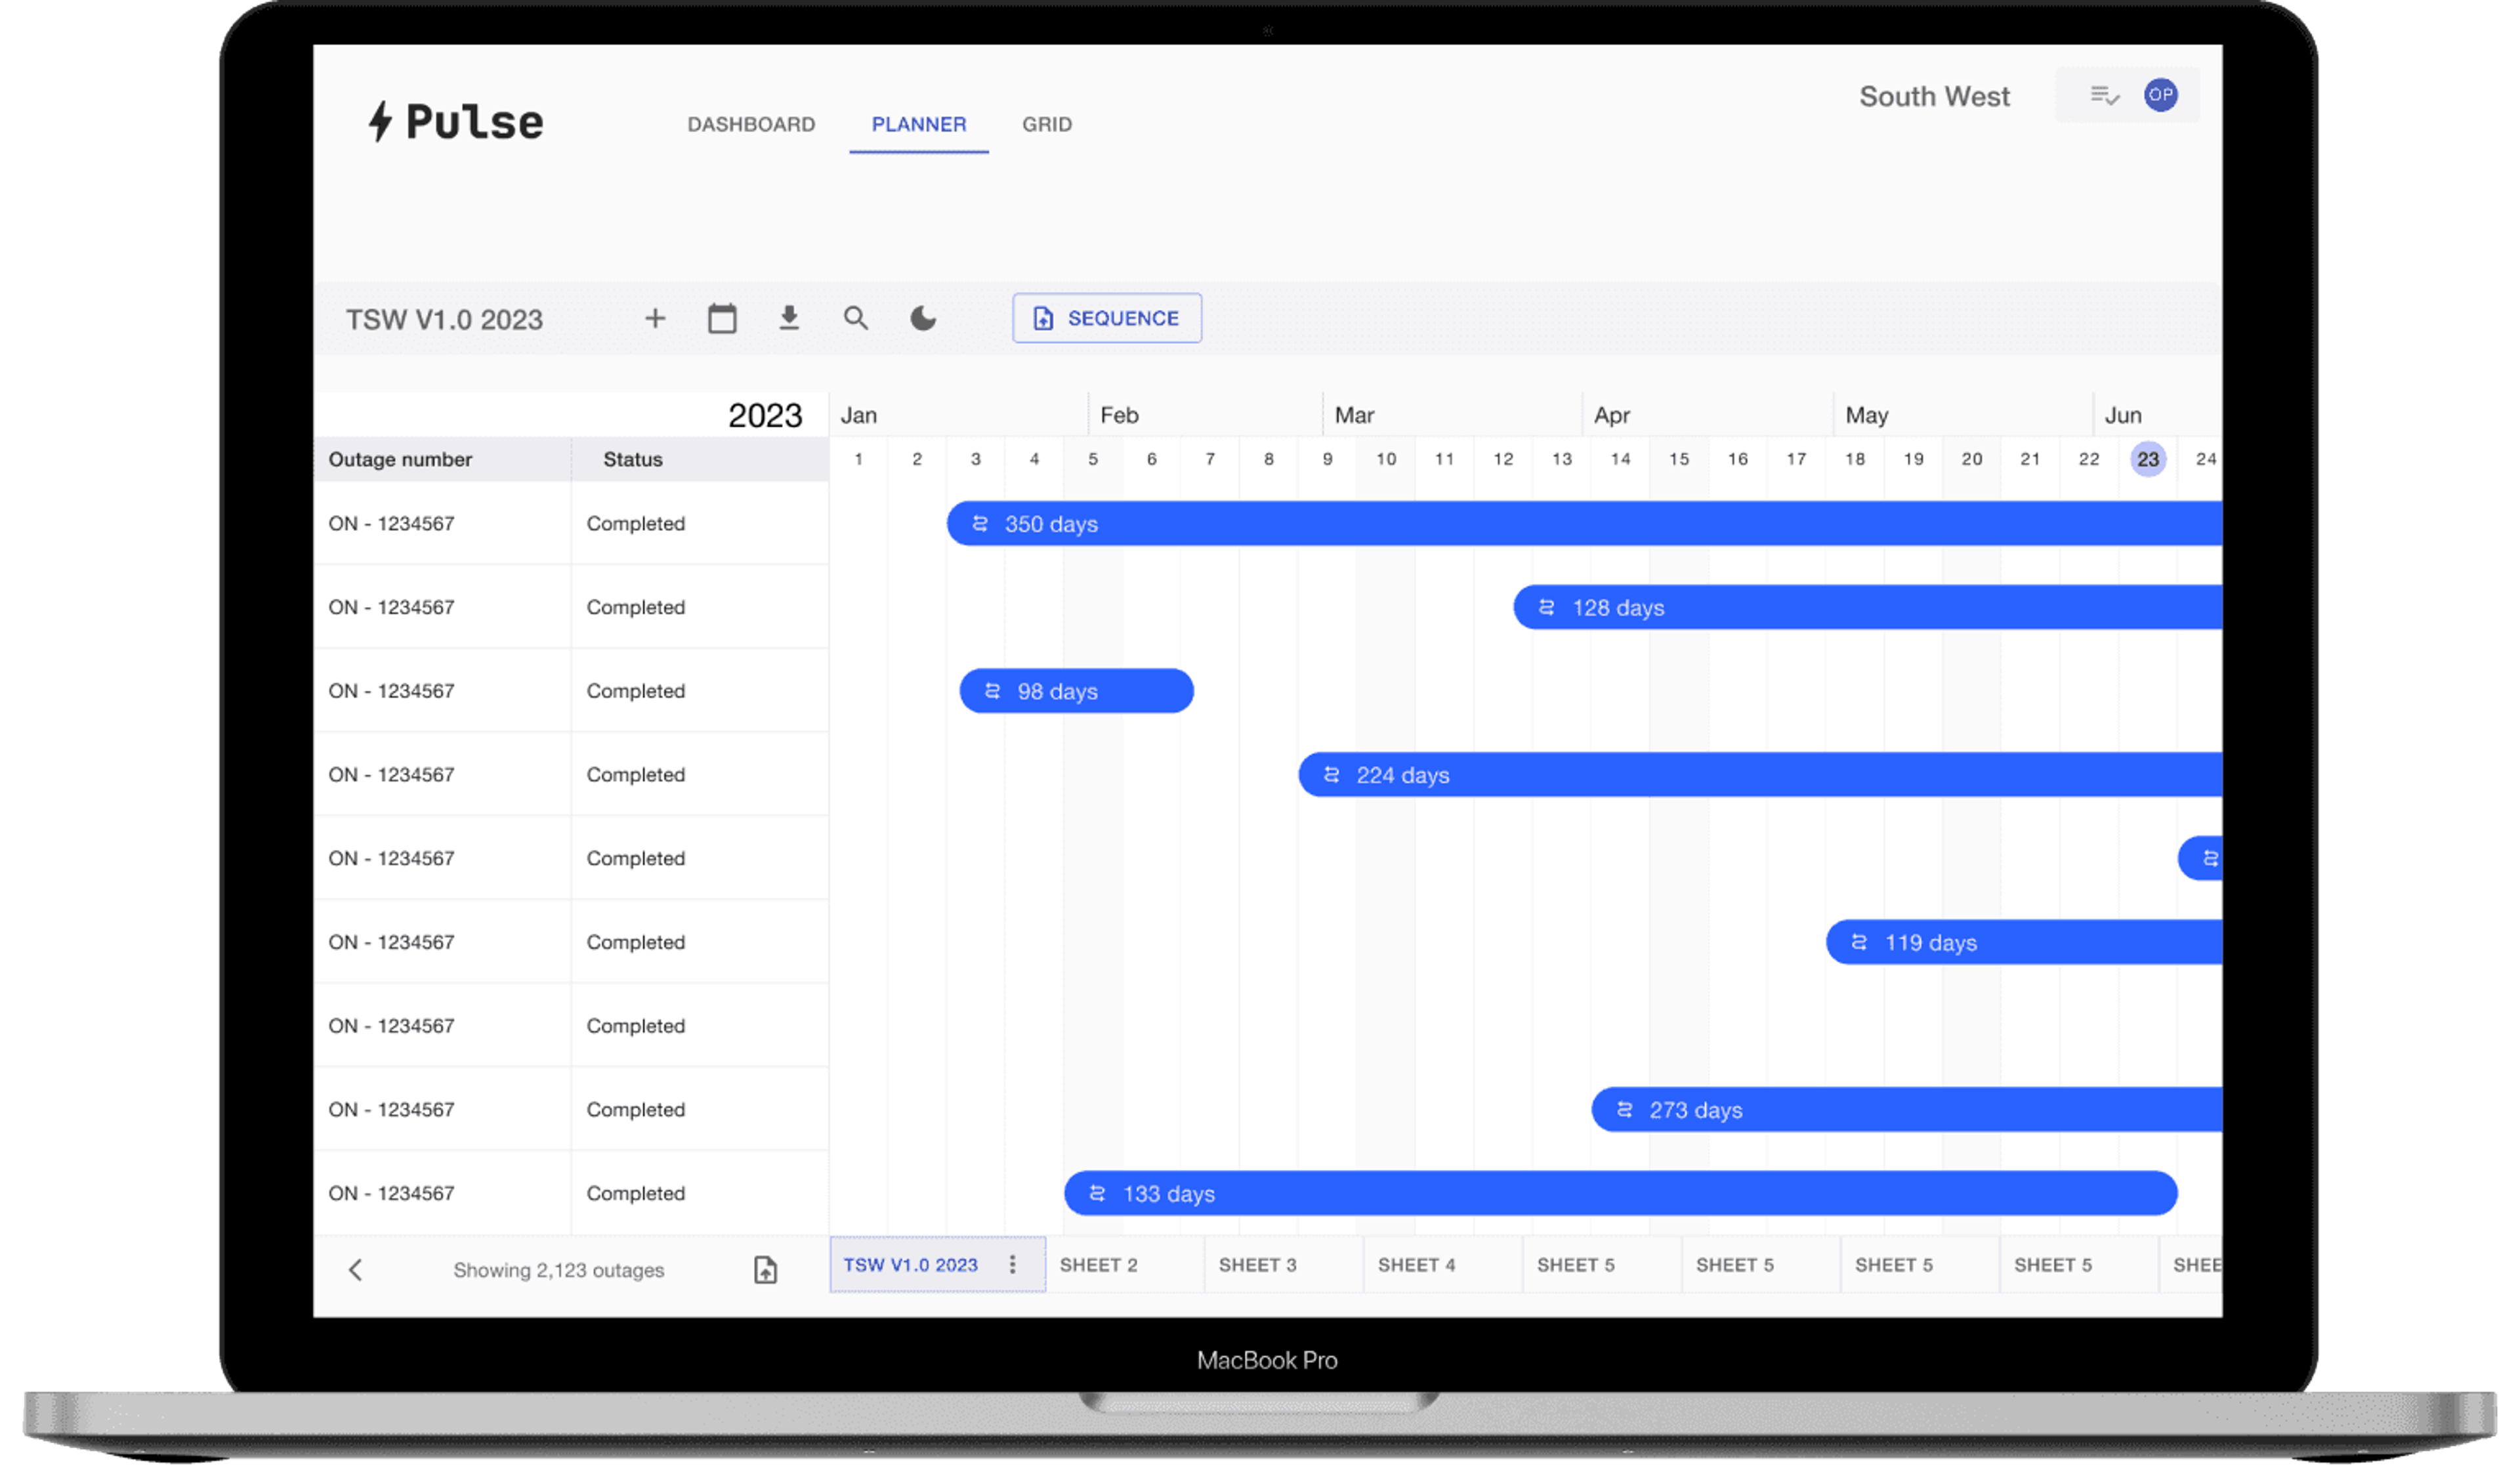Viewport: 2520px width, 1472px height.
Task: Open the task list checkmark icon
Action: 2104,95
